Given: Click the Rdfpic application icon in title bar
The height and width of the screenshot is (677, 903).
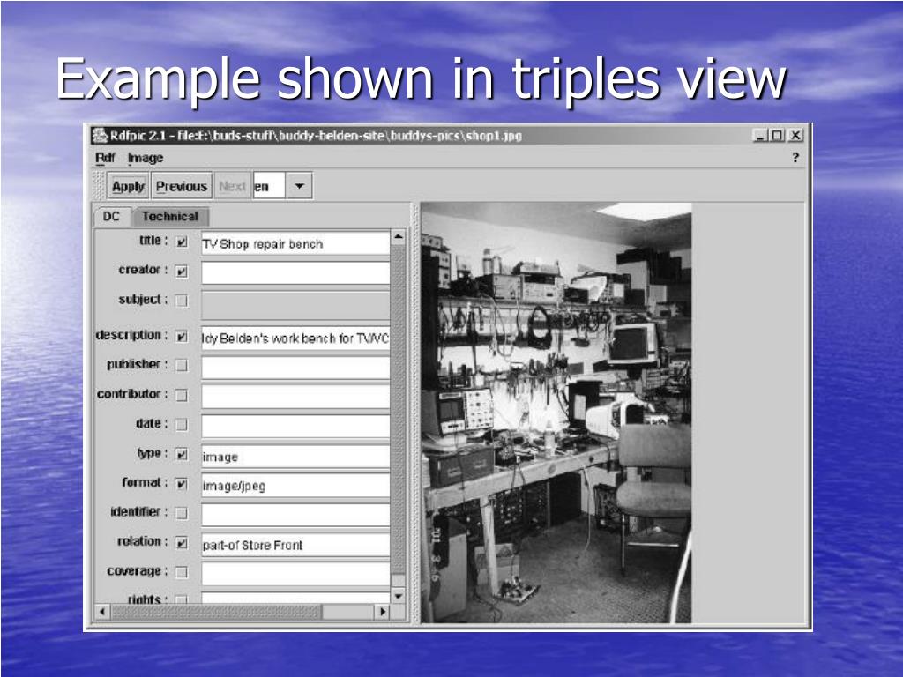Looking at the screenshot, I should coord(101,135).
